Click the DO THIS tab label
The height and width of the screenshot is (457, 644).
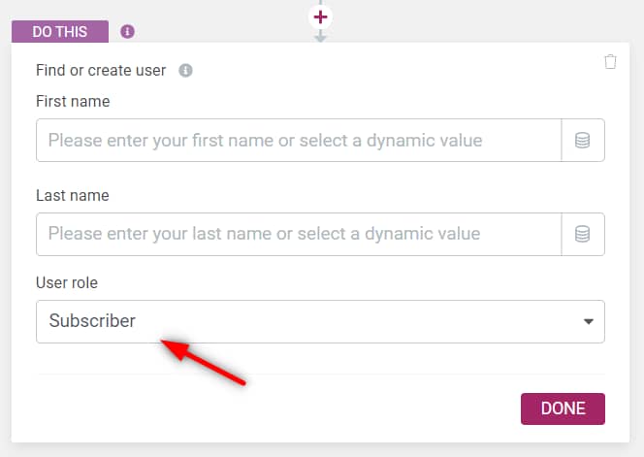[x=60, y=31]
